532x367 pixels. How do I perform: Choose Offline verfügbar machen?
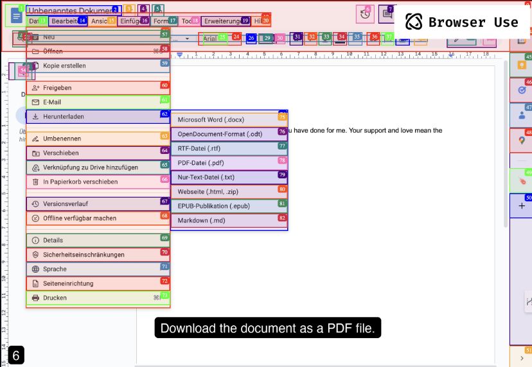(x=98, y=218)
